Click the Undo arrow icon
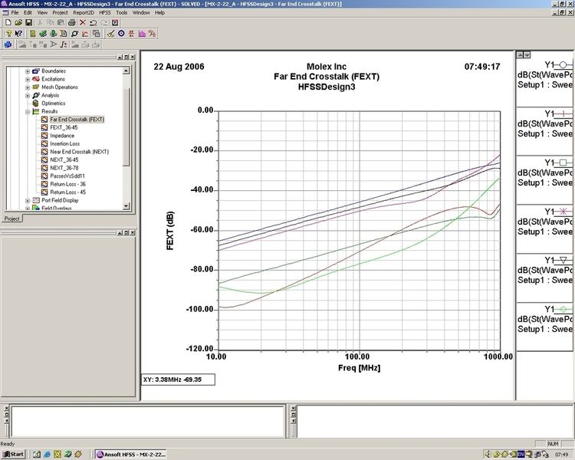 point(93,22)
